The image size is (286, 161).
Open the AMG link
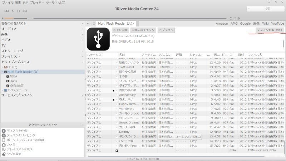click(234, 24)
